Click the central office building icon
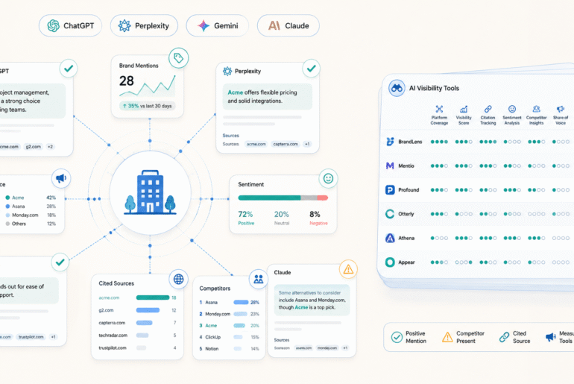Screen dimensions: 574x384 point(150,192)
